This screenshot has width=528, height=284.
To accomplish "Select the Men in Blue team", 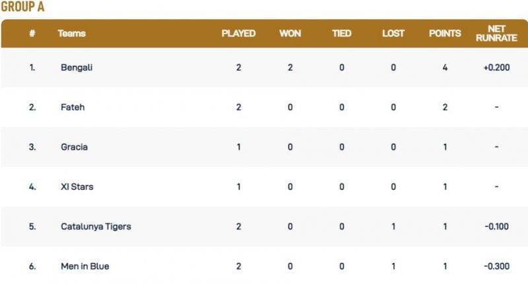I will click(85, 266).
